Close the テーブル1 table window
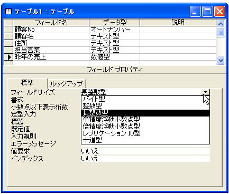The height and width of the screenshot is (194, 229). coord(219,12)
